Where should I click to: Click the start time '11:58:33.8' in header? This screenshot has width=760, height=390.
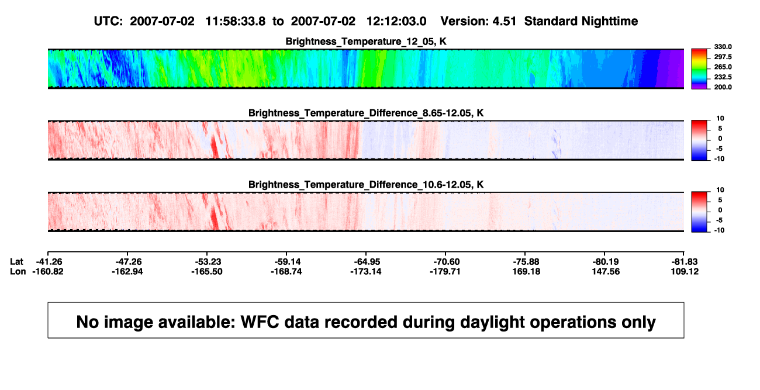click(x=236, y=21)
